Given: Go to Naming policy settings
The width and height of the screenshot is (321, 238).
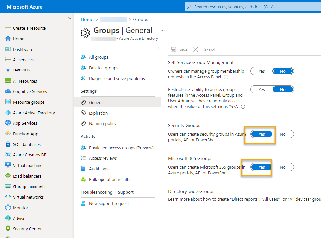Looking at the screenshot, I should 102,123.
